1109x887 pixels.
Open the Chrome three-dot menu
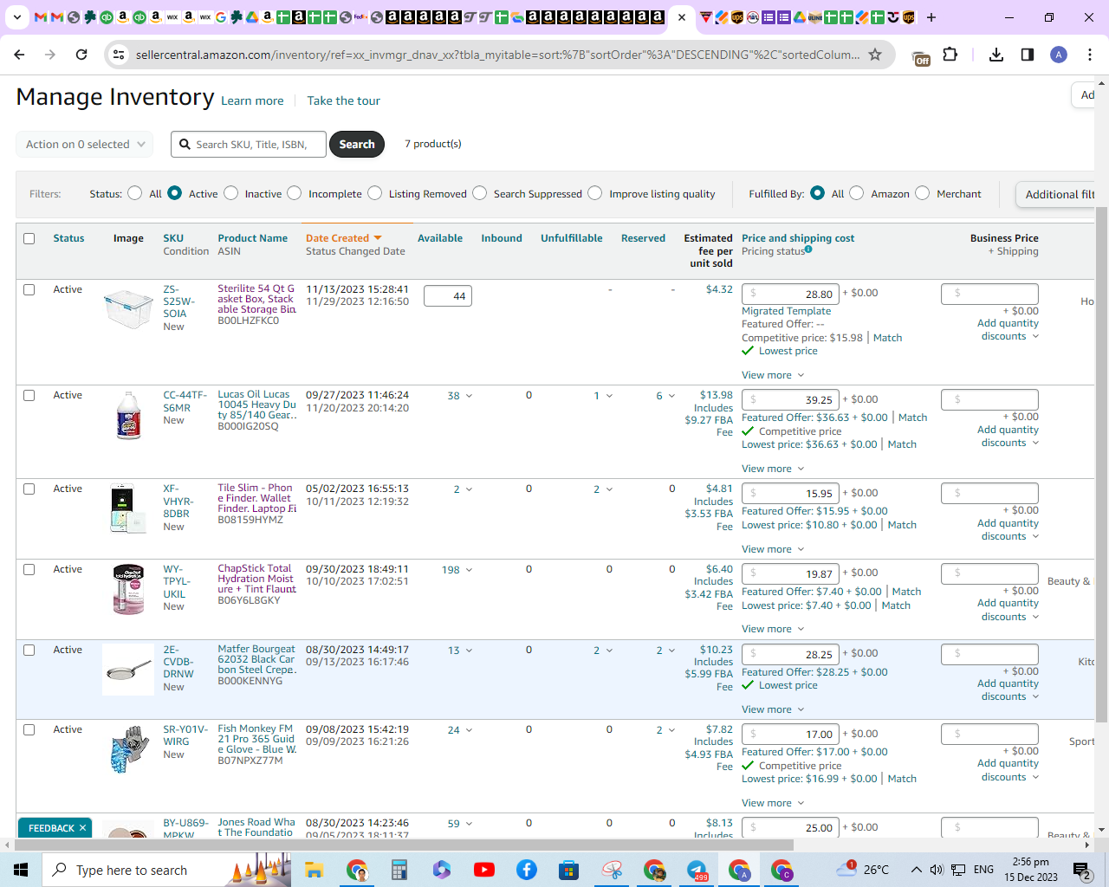(x=1090, y=55)
